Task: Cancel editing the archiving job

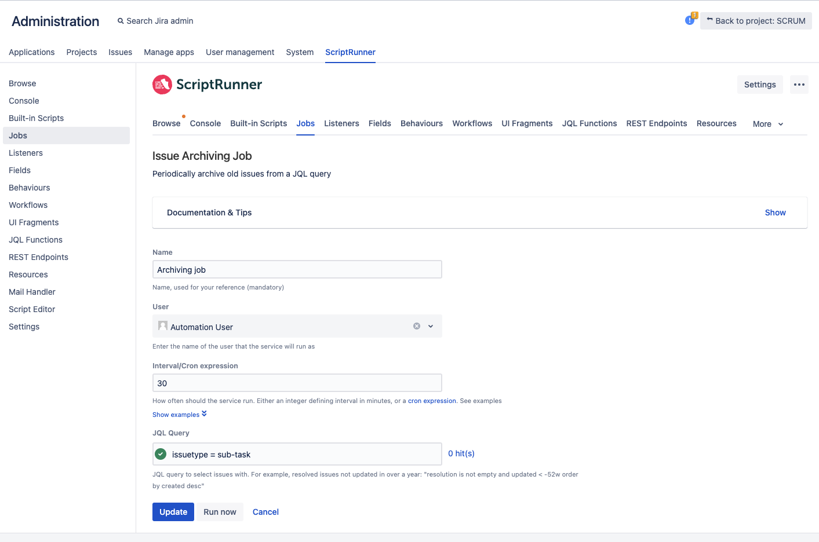Action: tap(265, 512)
